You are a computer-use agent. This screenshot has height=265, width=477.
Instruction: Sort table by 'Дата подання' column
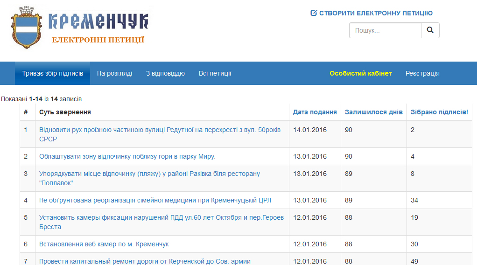point(315,112)
